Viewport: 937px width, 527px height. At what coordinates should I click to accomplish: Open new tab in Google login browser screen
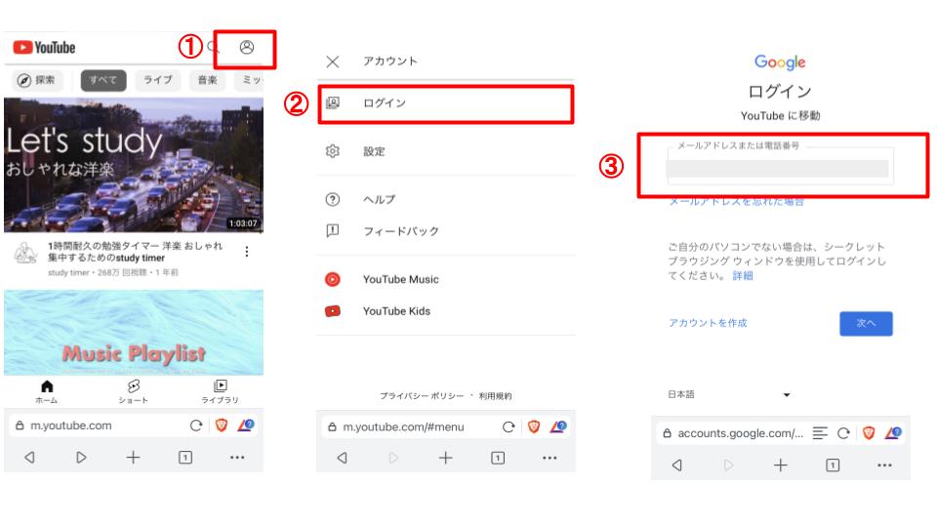781,465
